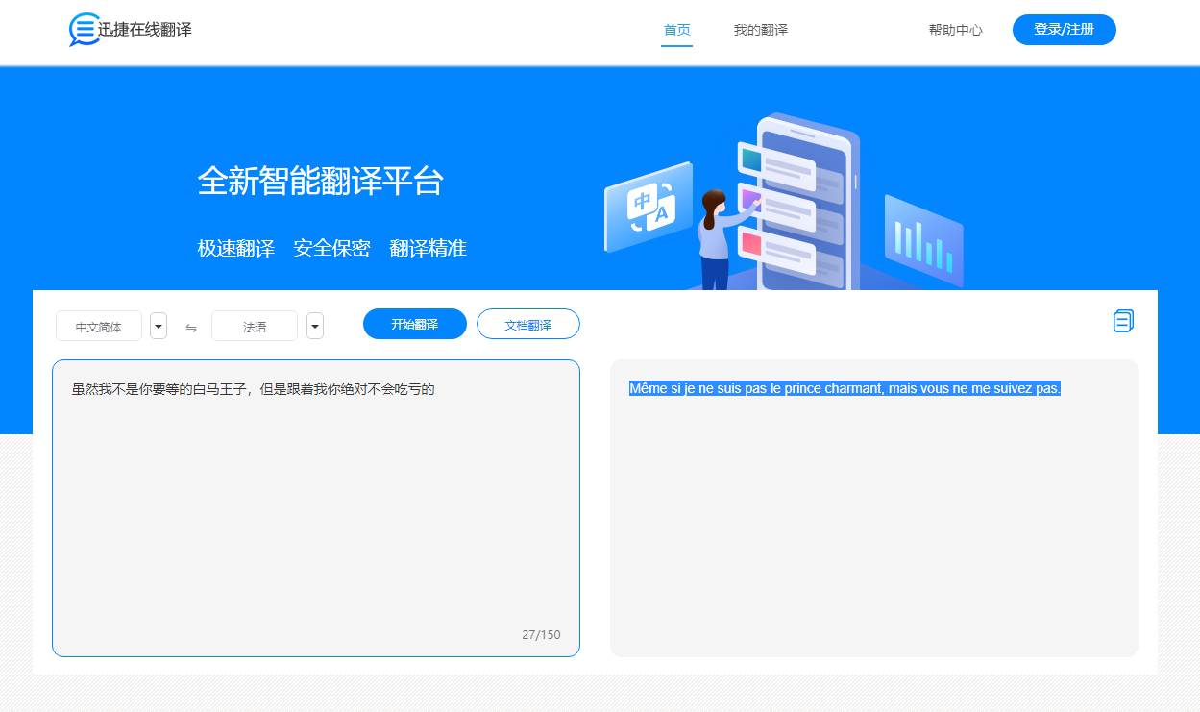1200x712 pixels.
Task: Click the 中文简体 language selector box
Action: tap(99, 326)
